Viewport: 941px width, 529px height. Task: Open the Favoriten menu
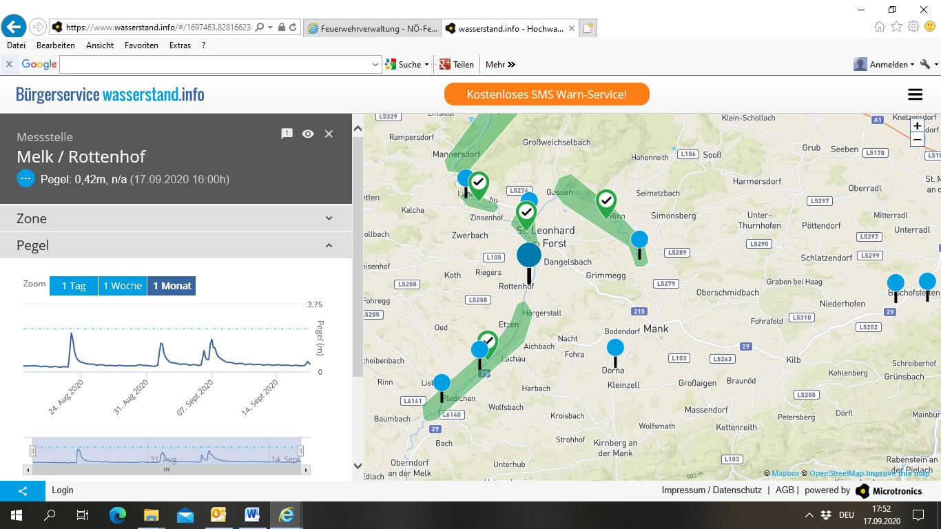[141, 45]
